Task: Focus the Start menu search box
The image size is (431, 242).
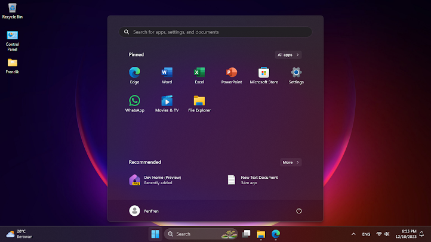Action: (x=215, y=32)
